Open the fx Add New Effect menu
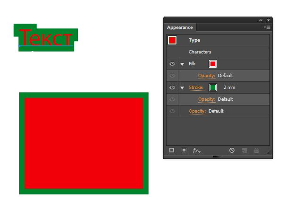The image size is (285, 220). click(x=196, y=150)
